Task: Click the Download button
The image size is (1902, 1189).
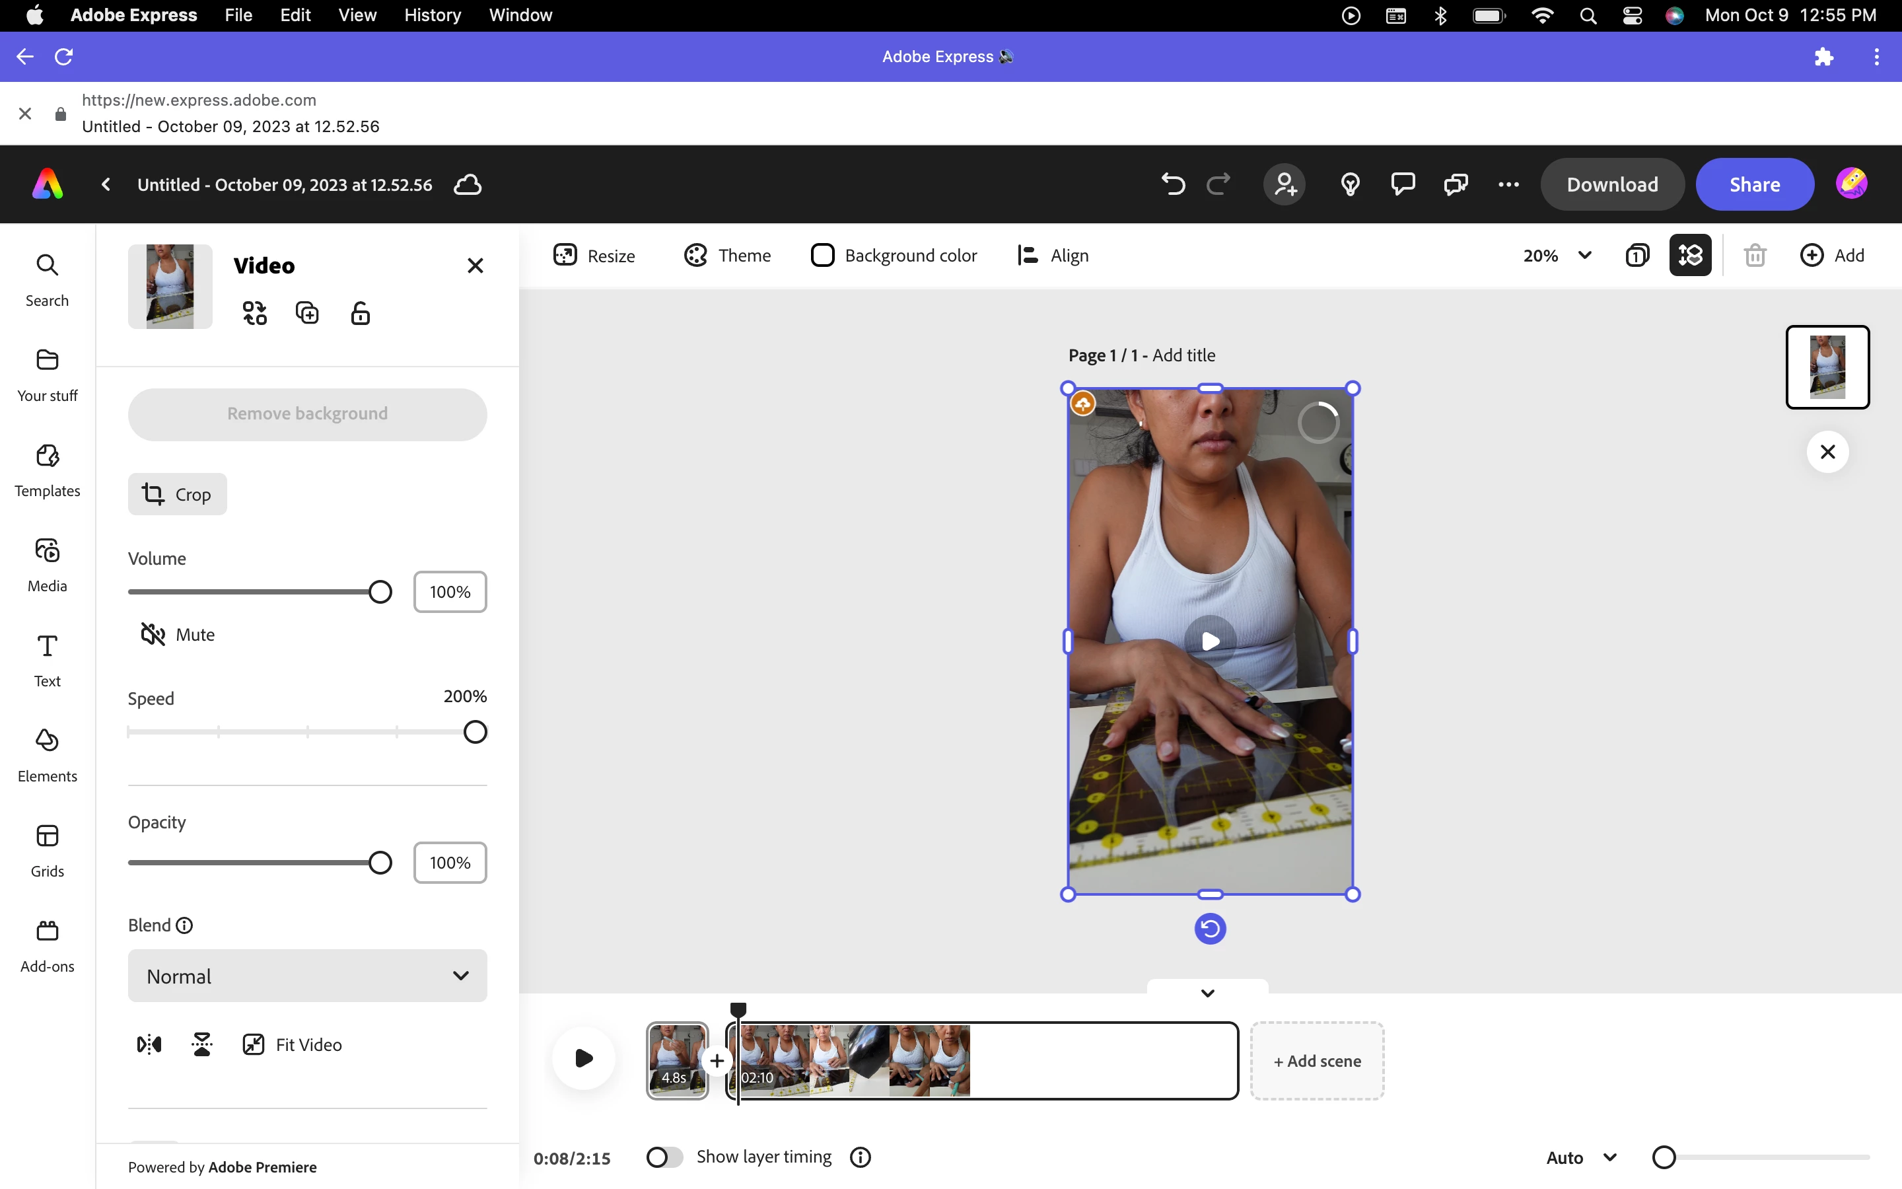Action: (1612, 185)
